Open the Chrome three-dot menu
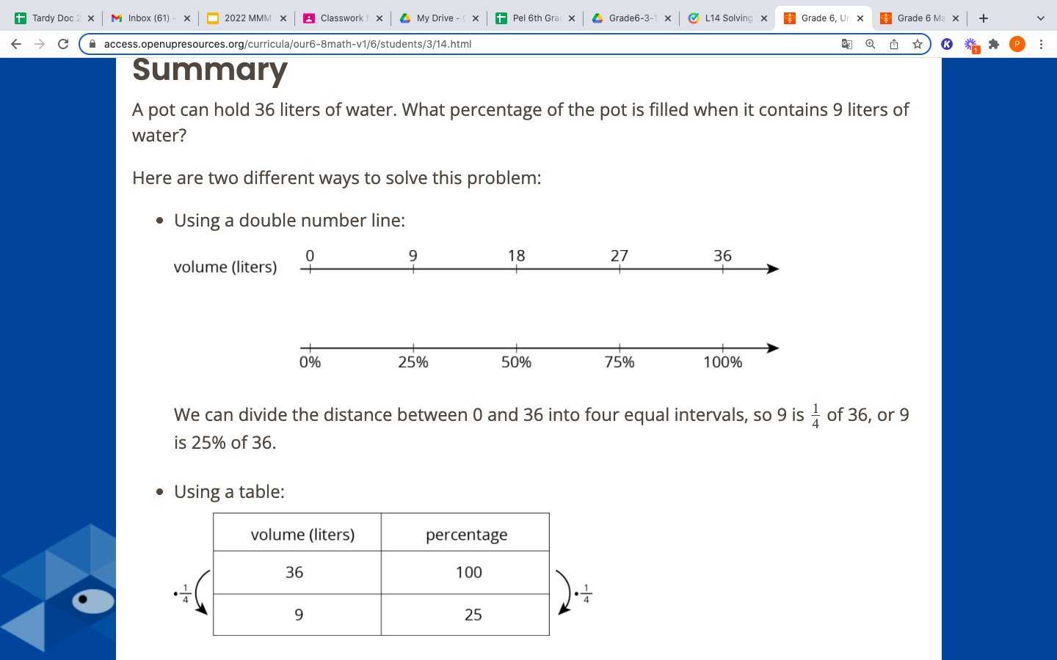 1041,44
